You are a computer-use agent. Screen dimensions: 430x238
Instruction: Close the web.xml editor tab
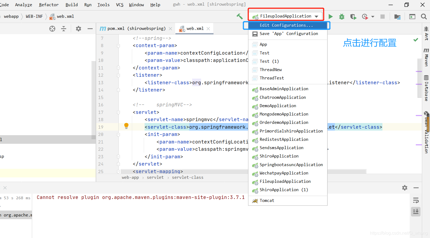coord(208,29)
